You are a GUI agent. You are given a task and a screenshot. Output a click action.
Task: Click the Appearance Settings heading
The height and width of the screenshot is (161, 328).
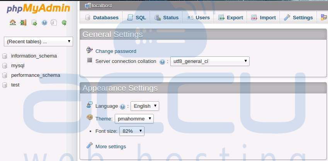pyautogui.click(x=120, y=88)
